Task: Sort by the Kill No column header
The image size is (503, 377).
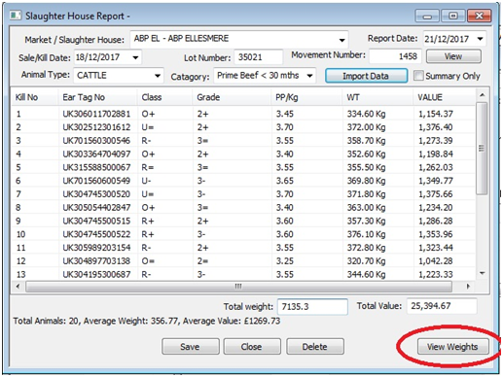Action: tap(35, 97)
